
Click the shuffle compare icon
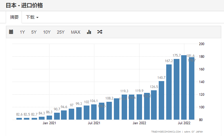tap(100, 32)
